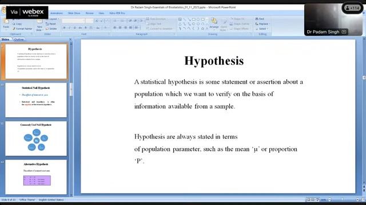Screen dimensions: 366x205
Task: Open the View ribbon tab
Action: tap(101, 13)
